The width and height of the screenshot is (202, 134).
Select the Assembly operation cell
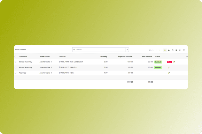(23, 73)
